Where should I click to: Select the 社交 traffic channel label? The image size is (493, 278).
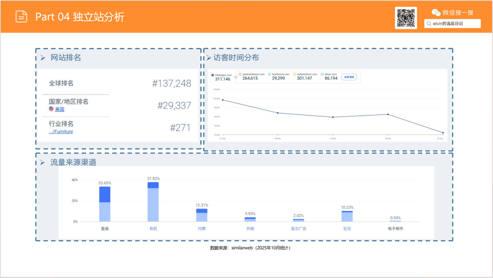click(x=347, y=228)
